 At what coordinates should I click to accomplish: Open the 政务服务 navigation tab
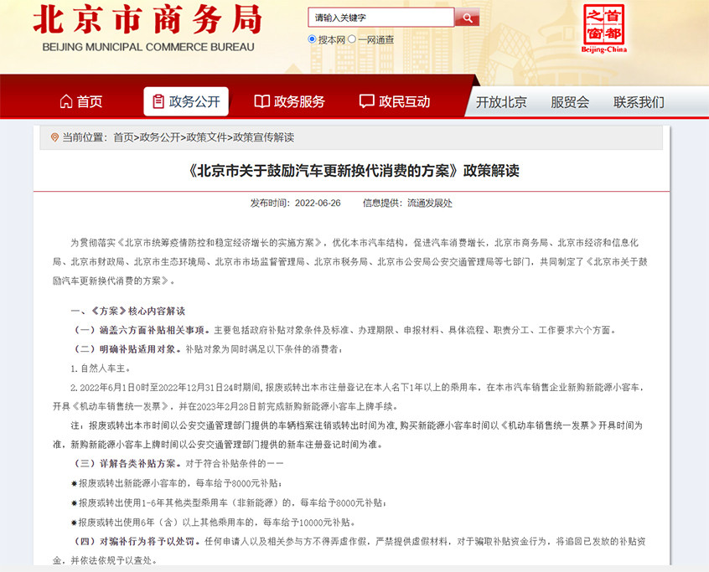pyautogui.click(x=289, y=101)
